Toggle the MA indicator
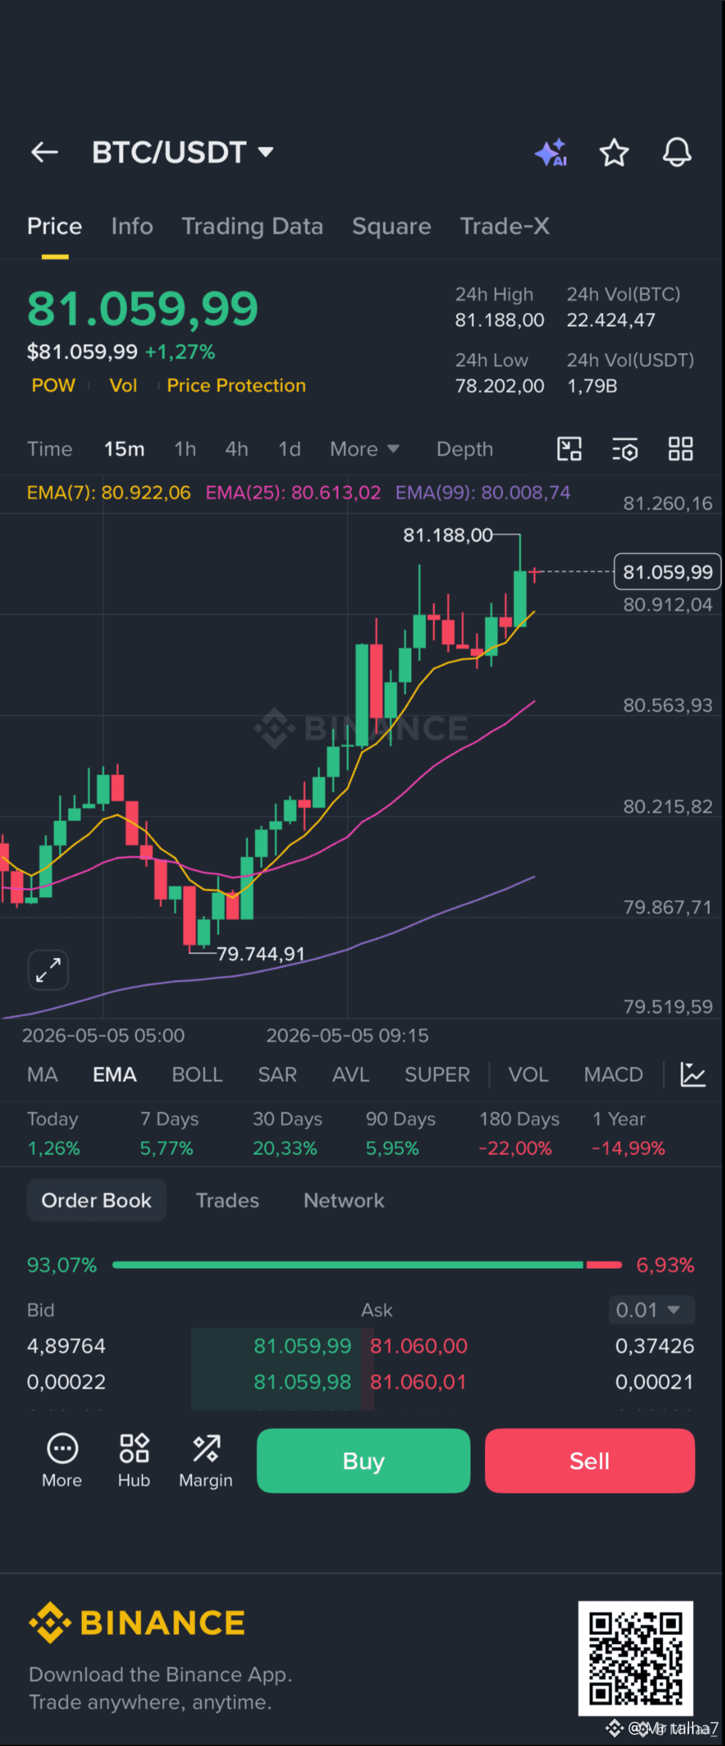 42,1074
